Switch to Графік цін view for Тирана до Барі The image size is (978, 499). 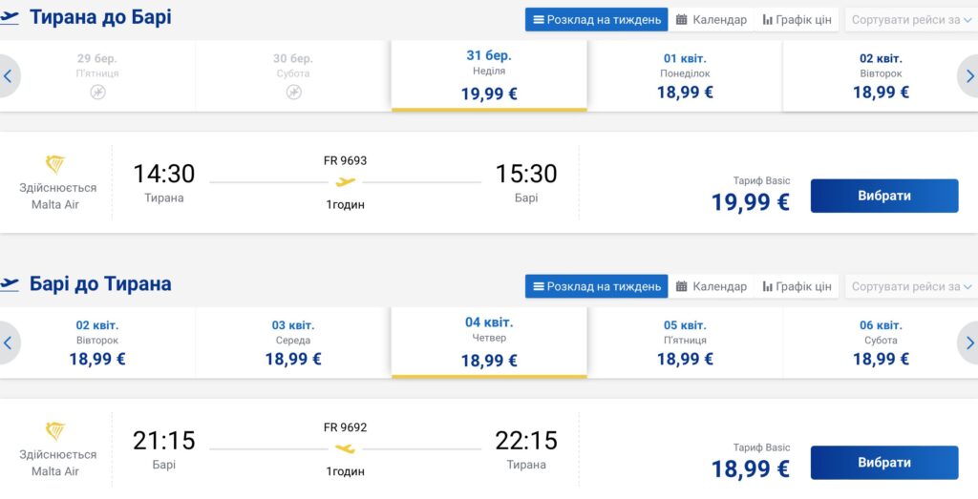coord(797,20)
